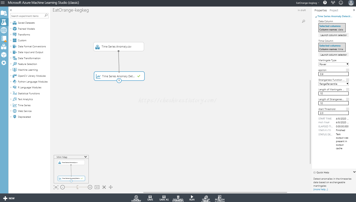Open RUN HISTORY in bottom bar
The width and height of the screenshot is (356, 202).
136,198
